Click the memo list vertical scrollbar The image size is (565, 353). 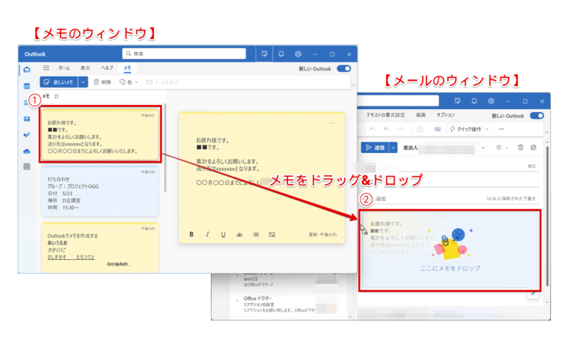[x=165, y=148]
